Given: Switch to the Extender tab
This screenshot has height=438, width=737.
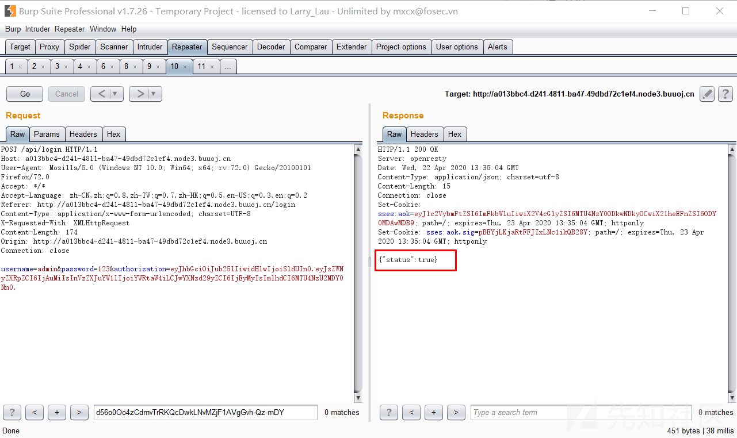Looking at the screenshot, I should 352,47.
